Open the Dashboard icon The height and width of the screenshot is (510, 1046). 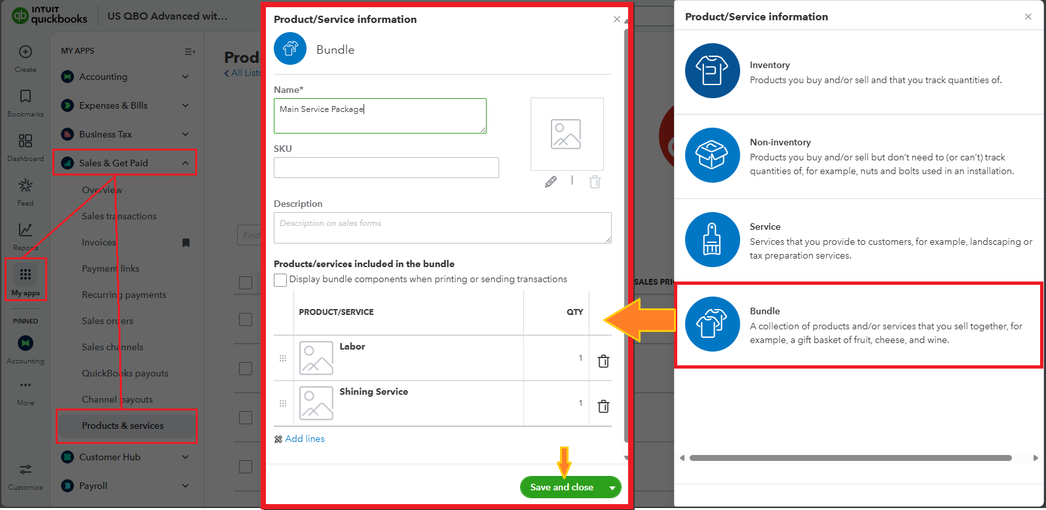tap(26, 141)
